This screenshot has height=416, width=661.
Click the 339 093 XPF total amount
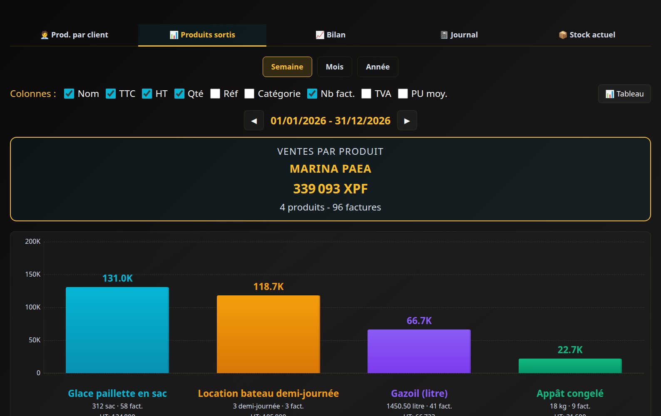click(330, 189)
